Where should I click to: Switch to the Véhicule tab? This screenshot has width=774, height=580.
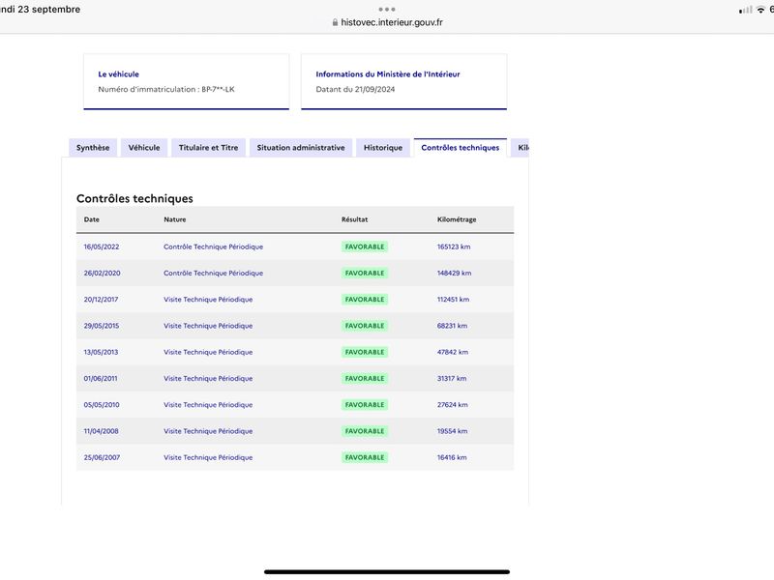click(144, 148)
